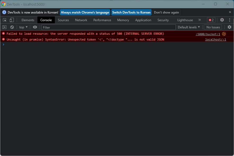
Task: Click Switch DevTools to Korean
Action: (x=131, y=12)
